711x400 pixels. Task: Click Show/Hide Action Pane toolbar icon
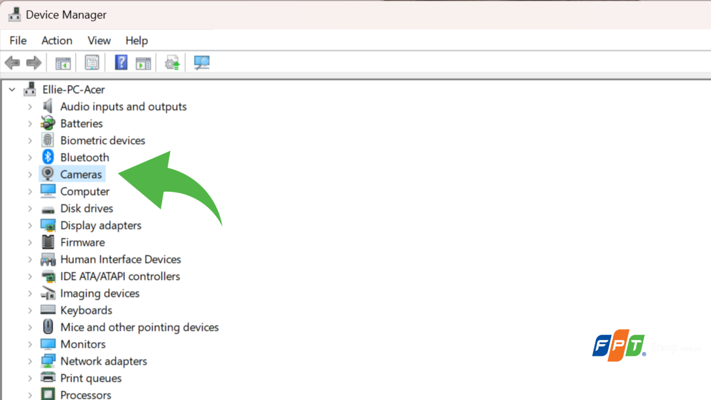tap(143, 63)
